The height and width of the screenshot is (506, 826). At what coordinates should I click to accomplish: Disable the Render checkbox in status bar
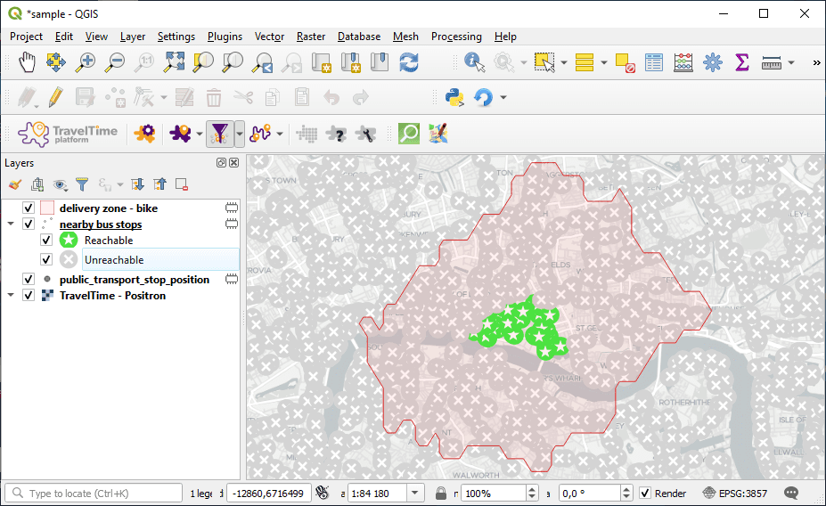tap(645, 494)
